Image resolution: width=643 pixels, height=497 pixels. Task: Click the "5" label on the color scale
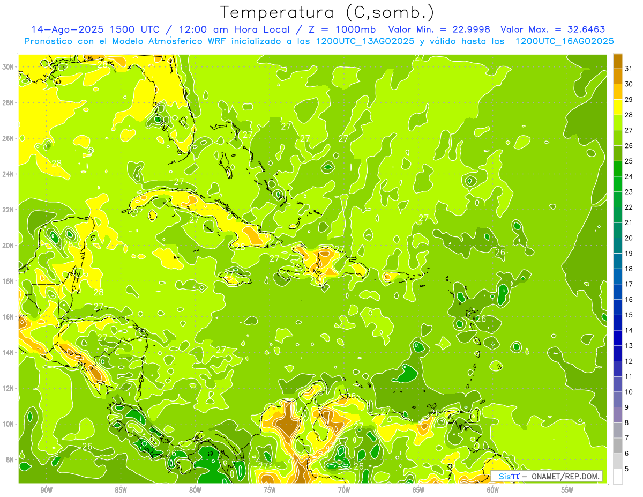pyautogui.click(x=627, y=469)
